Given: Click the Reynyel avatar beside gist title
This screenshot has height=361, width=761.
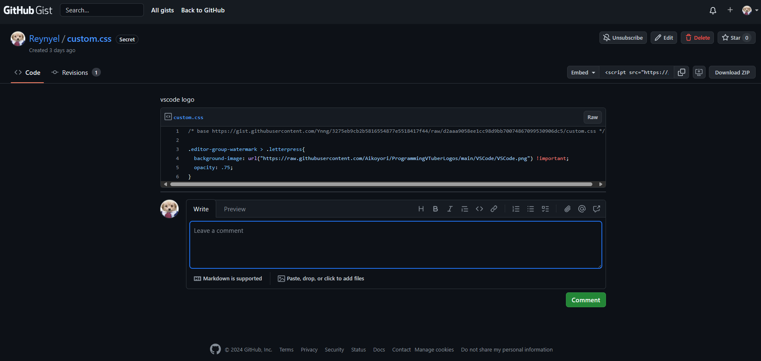Looking at the screenshot, I should 18,39.
